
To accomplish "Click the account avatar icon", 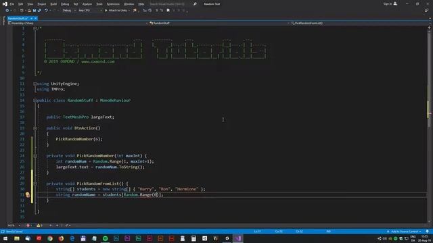I will tap(395, 4).
